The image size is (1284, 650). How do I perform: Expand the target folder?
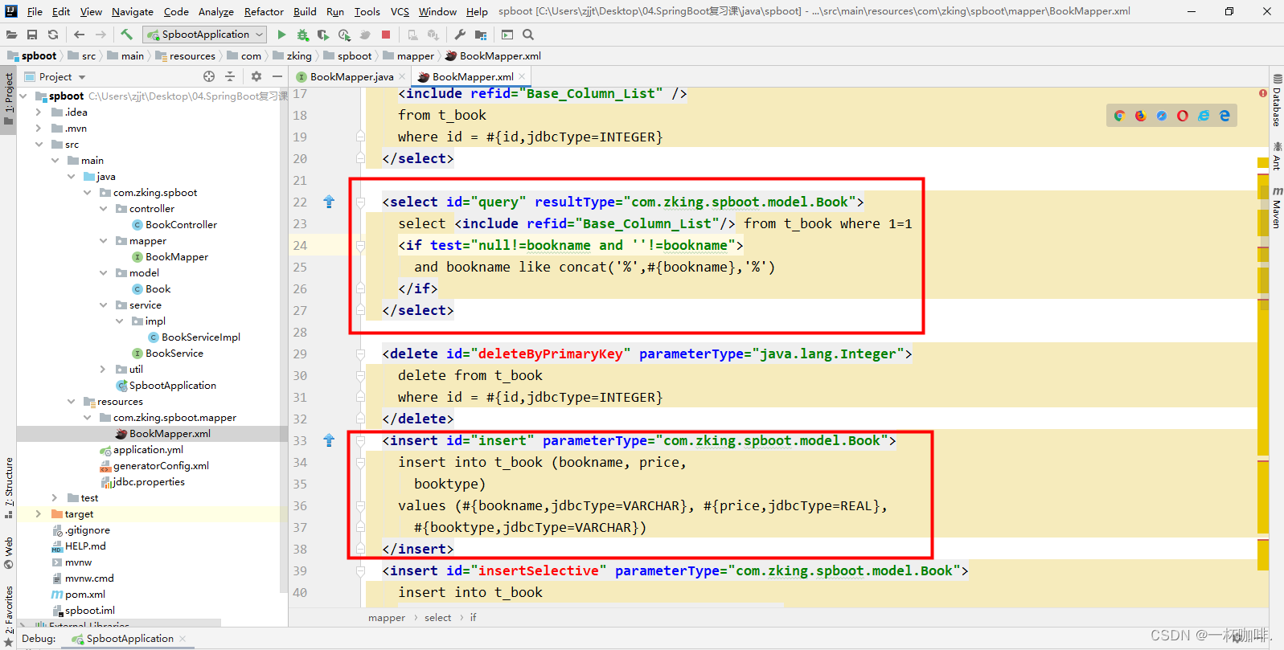(39, 514)
